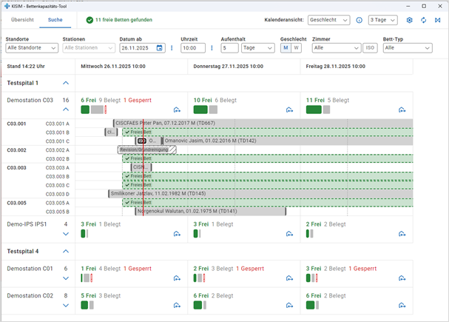
Task: Toggle the W gender filter button
Action: click(296, 48)
